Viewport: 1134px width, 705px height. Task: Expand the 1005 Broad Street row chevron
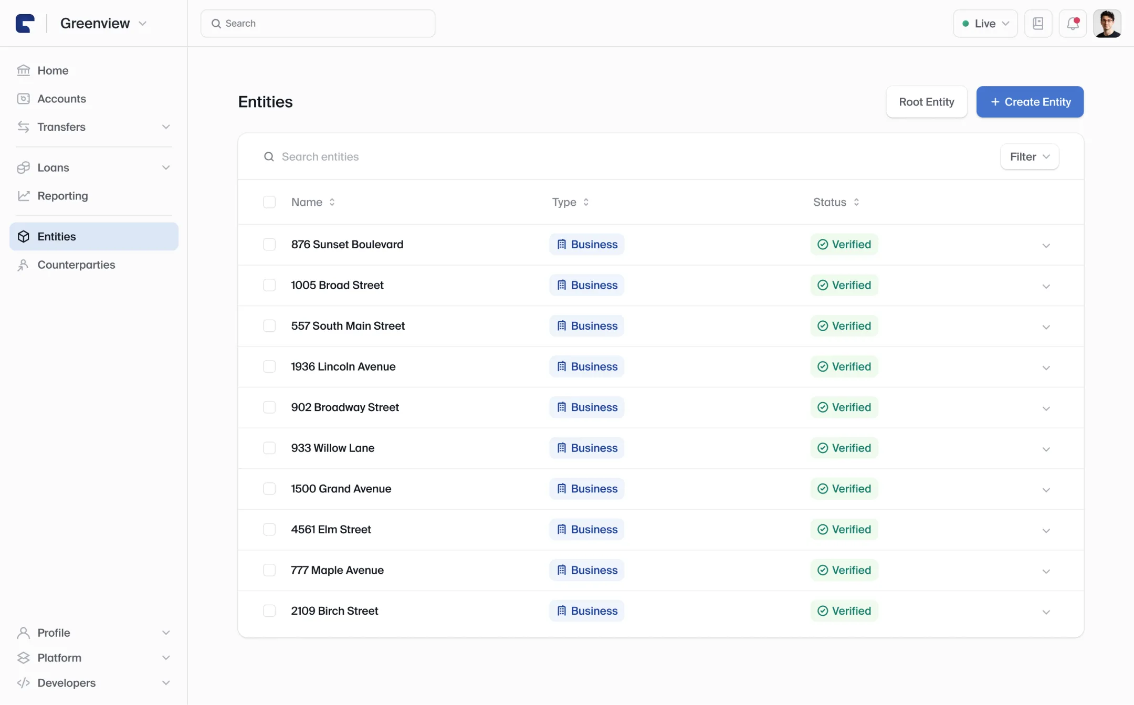pos(1046,286)
